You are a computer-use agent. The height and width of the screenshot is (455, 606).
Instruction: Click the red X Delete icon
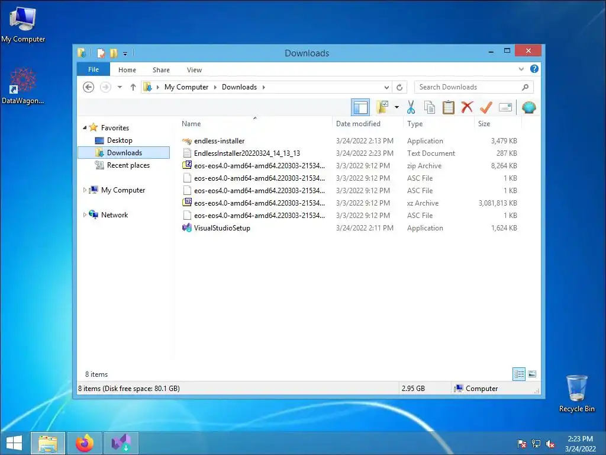click(x=467, y=107)
